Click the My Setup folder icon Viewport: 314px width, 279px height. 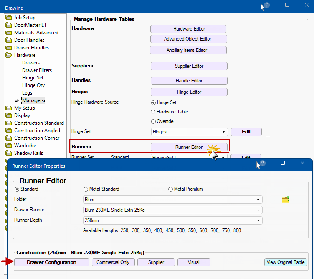[9, 108]
